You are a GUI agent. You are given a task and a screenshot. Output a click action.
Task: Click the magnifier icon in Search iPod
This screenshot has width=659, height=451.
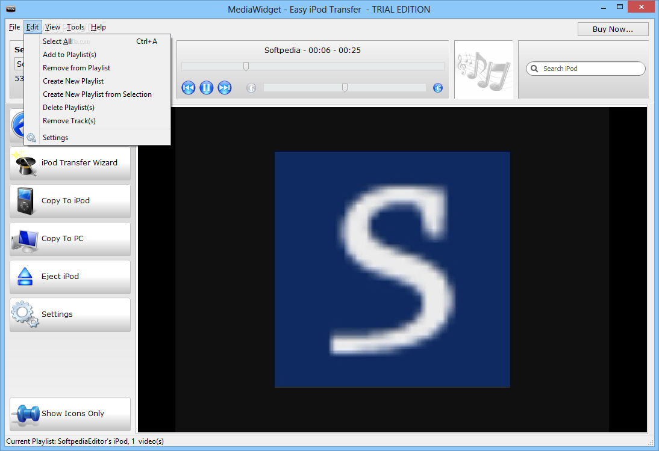[x=534, y=69]
